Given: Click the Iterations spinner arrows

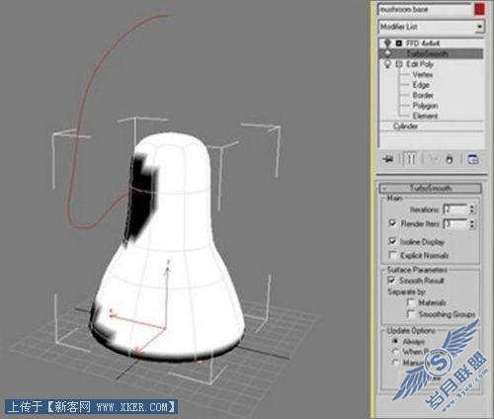Looking at the screenshot, I should point(472,209).
